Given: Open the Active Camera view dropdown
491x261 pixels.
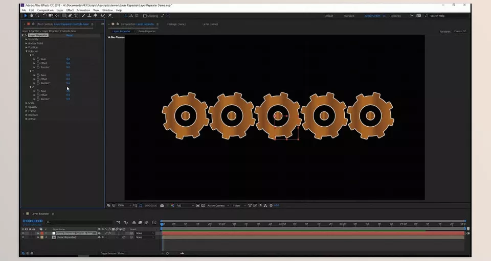Looking at the screenshot, I should click(218, 206).
